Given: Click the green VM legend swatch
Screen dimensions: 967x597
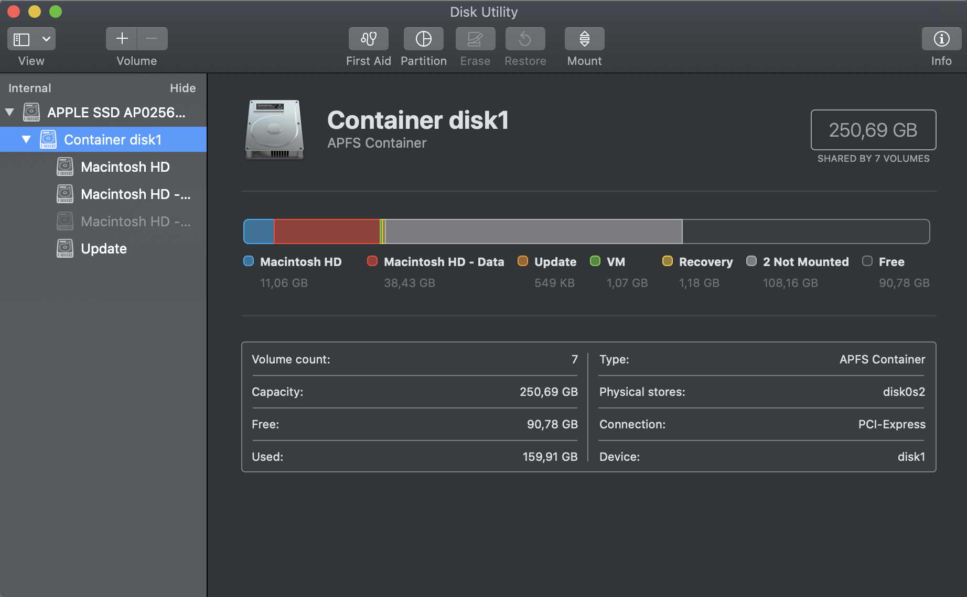Looking at the screenshot, I should 595,261.
